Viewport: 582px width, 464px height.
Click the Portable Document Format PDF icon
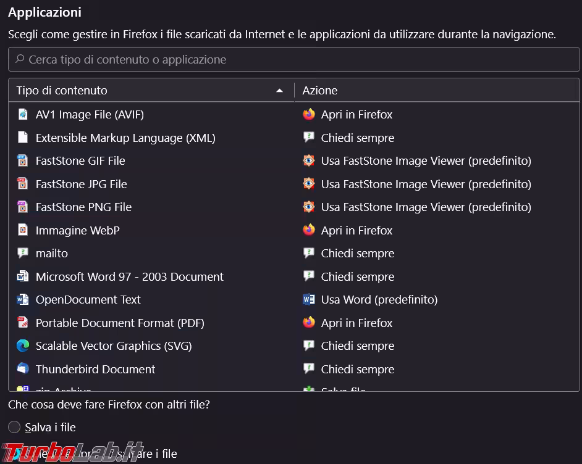[x=23, y=323]
